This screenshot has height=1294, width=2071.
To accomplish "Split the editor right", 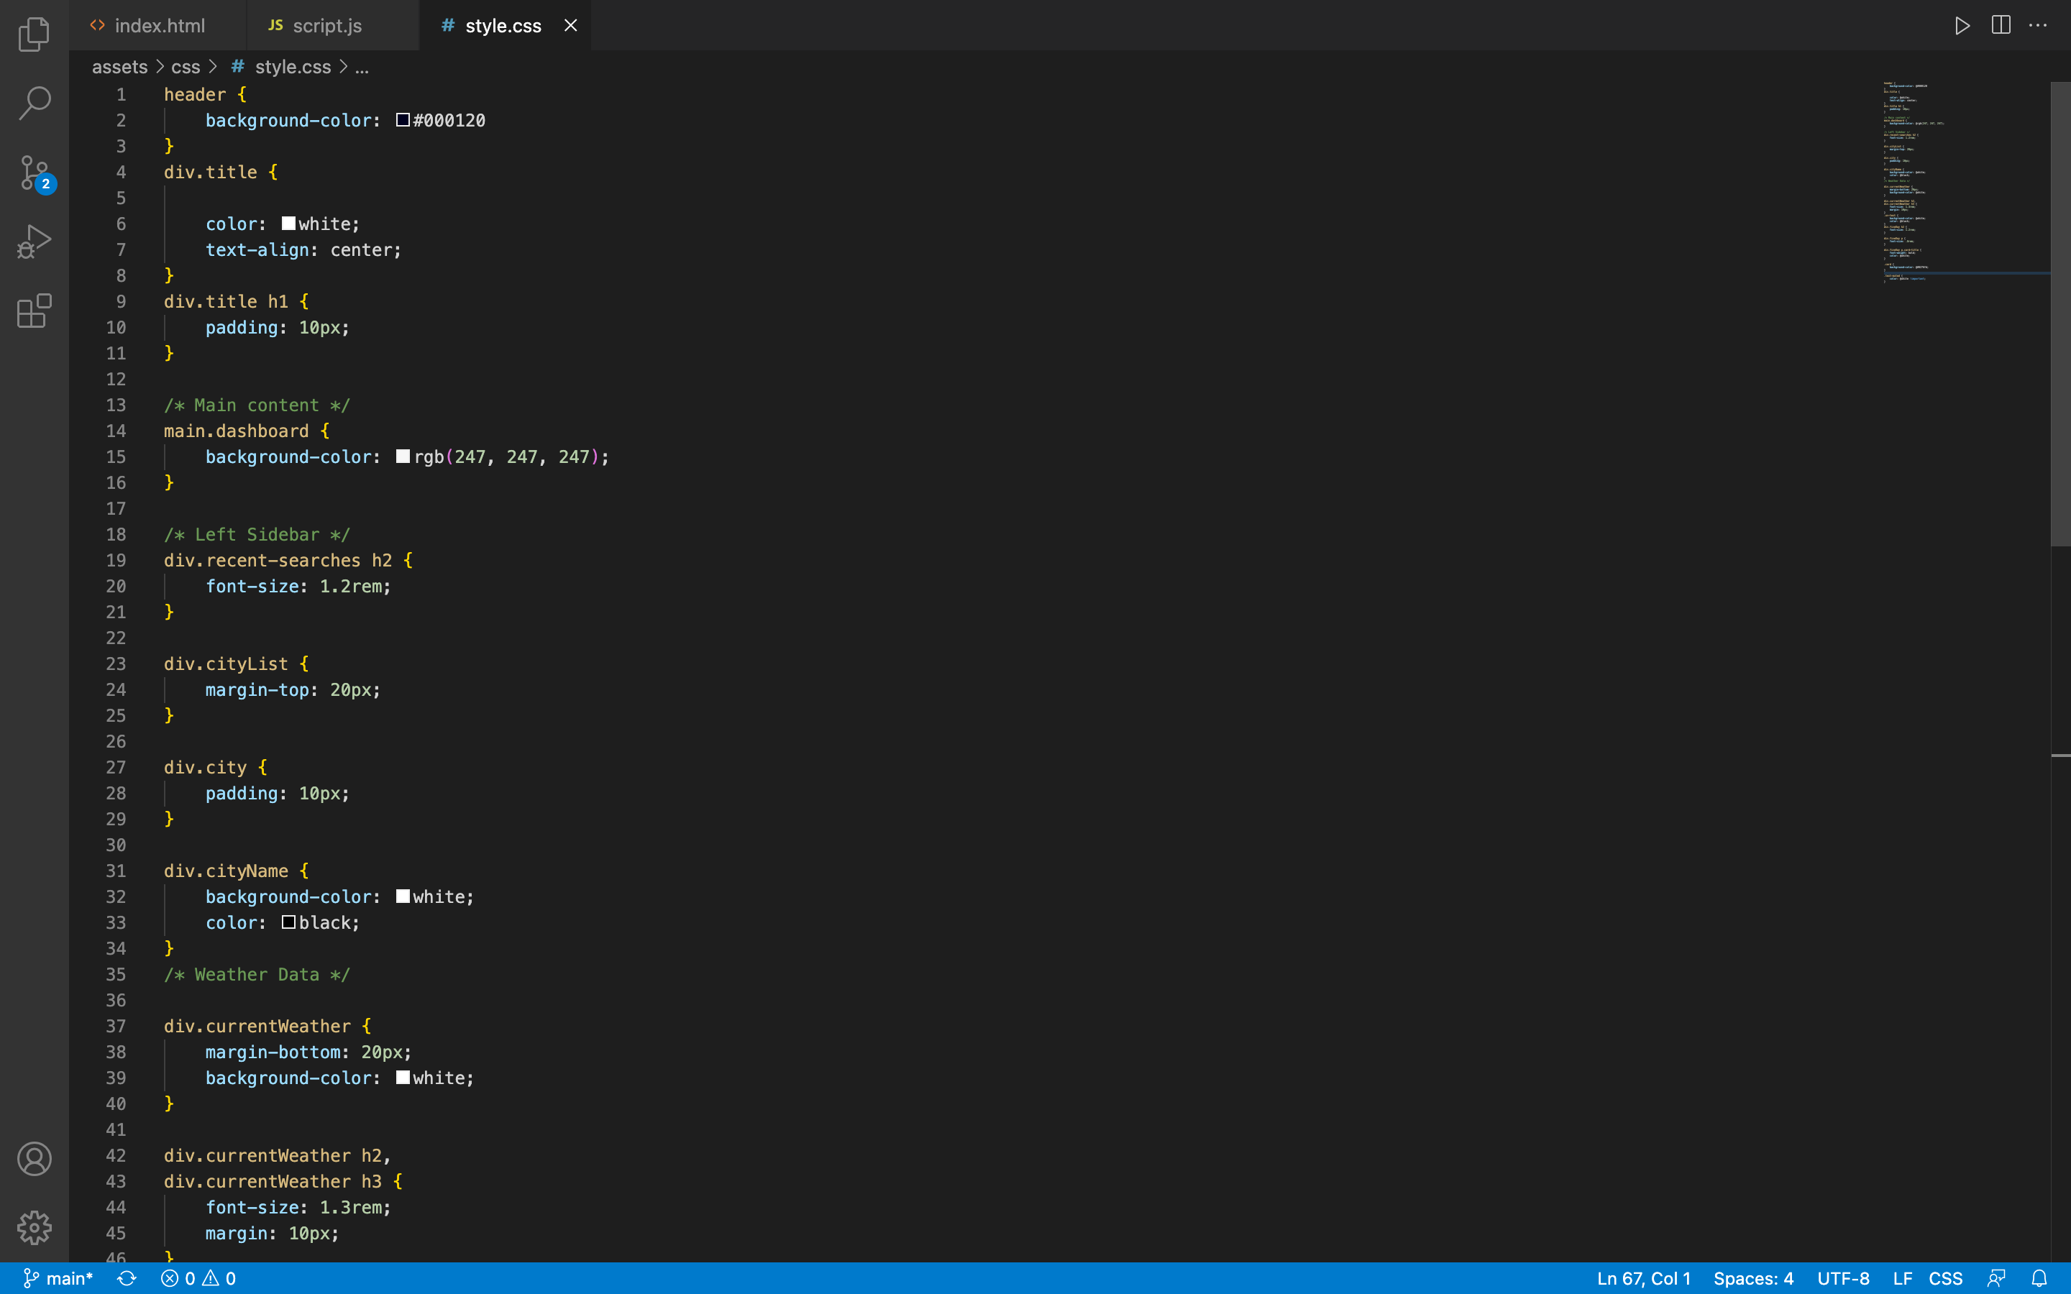I will (2001, 26).
